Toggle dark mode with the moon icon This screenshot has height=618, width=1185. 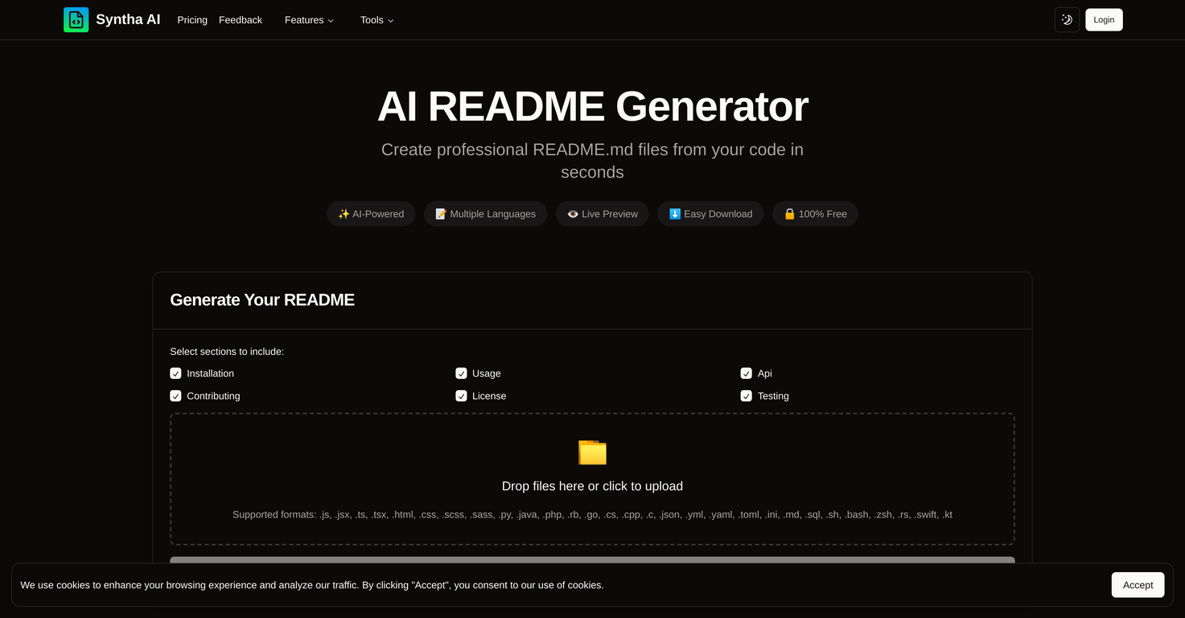[1067, 19]
